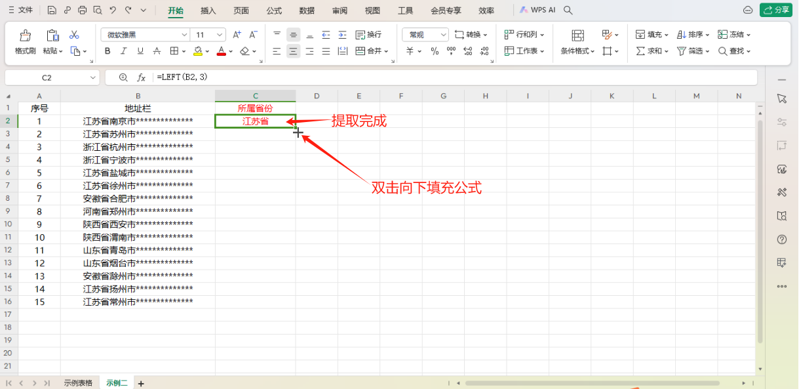This screenshot has height=389, width=799.
Task: Toggle Italic formatting
Action: (x=125, y=51)
